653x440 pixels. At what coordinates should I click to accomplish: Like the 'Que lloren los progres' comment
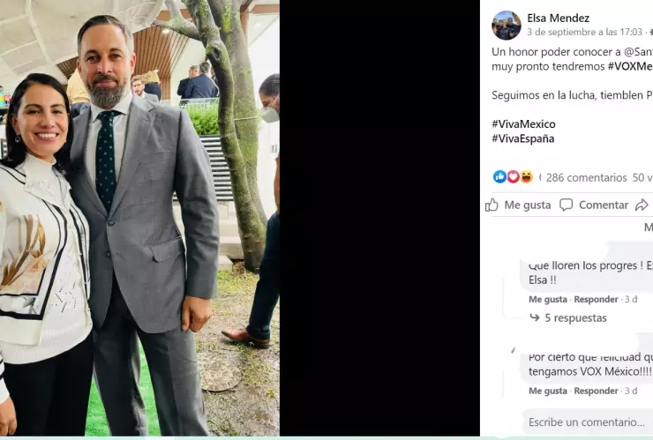click(x=548, y=300)
